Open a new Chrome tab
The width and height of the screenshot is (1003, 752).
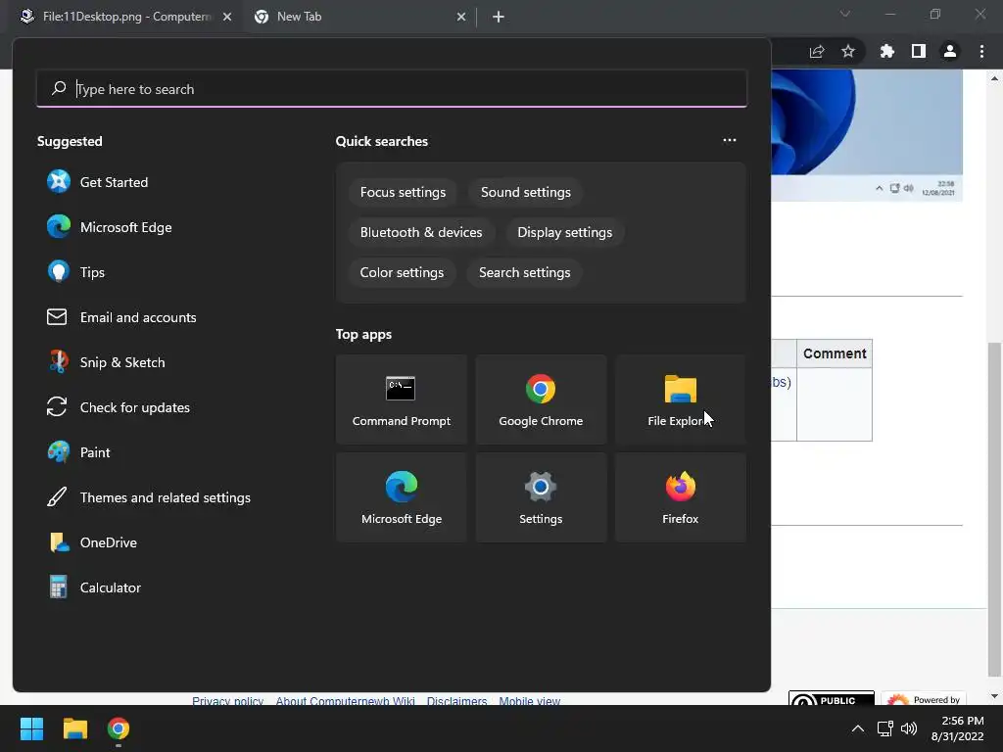pos(499,17)
